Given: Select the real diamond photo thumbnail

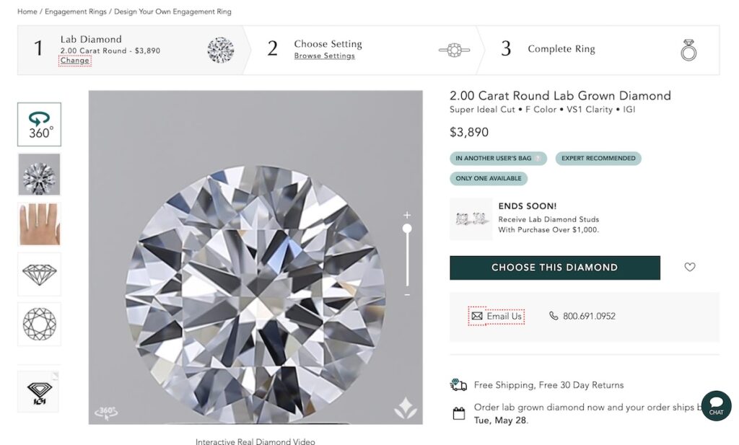Looking at the screenshot, I should click(x=39, y=175).
